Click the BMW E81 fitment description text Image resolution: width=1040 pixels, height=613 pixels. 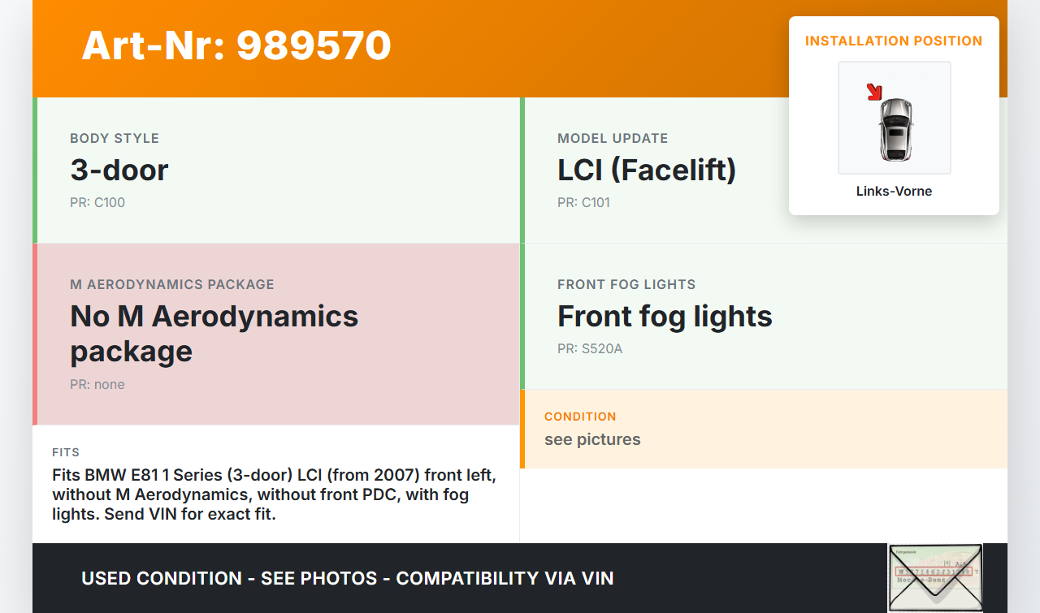point(274,494)
